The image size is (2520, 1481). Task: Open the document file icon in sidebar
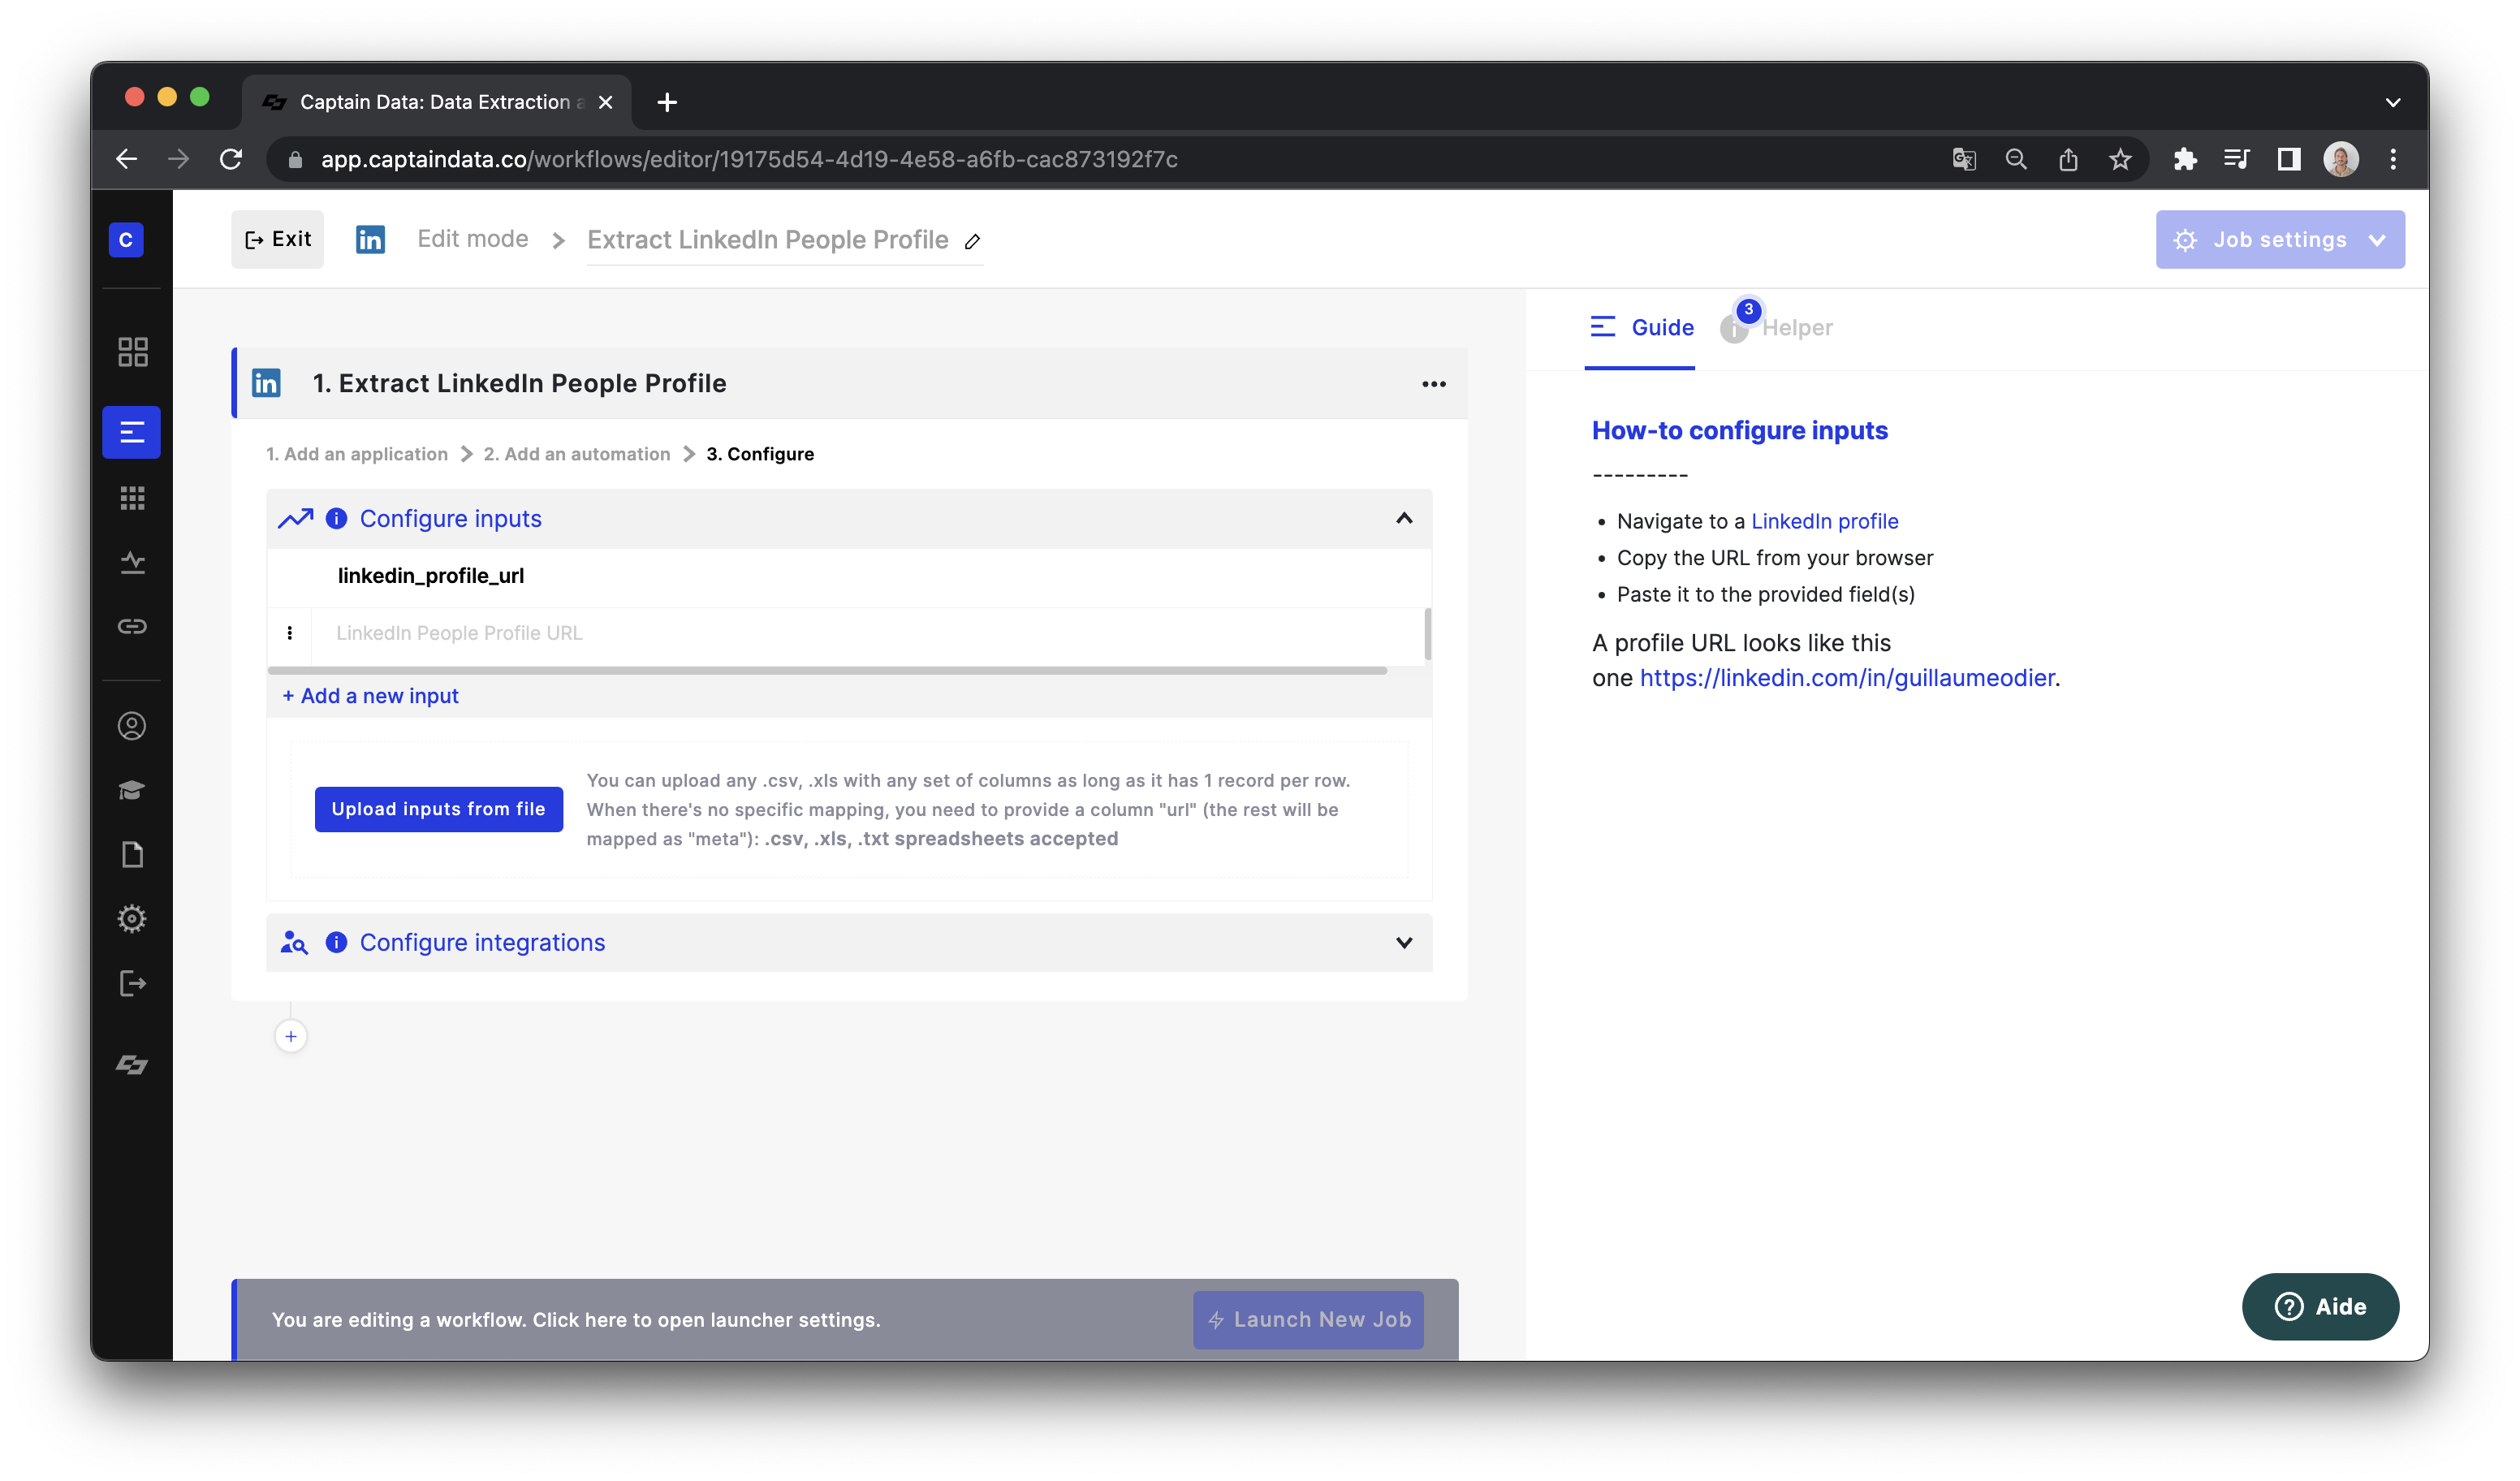pyautogui.click(x=132, y=855)
